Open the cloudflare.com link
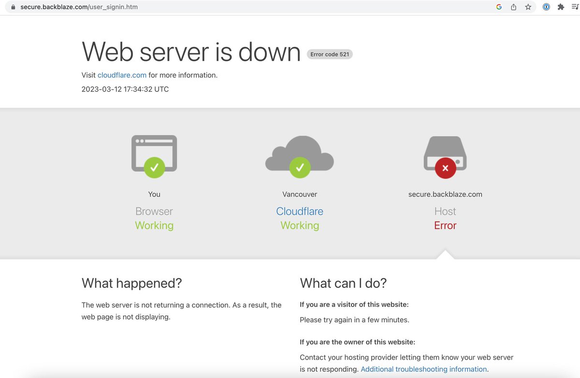The image size is (580, 378). [x=122, y=75]
